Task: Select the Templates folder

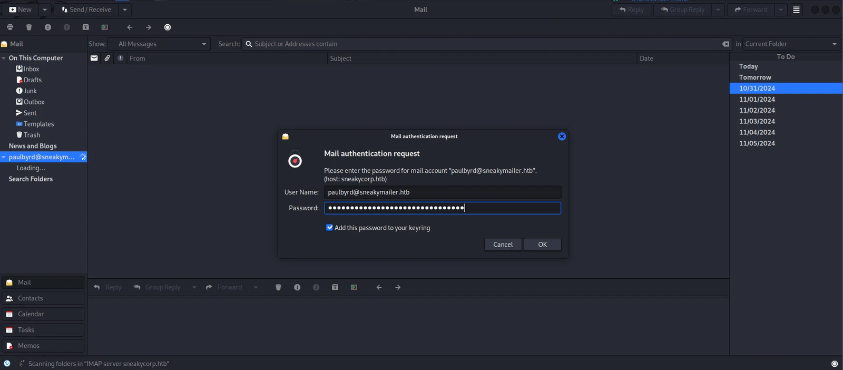Action: (x=35, y=124)
